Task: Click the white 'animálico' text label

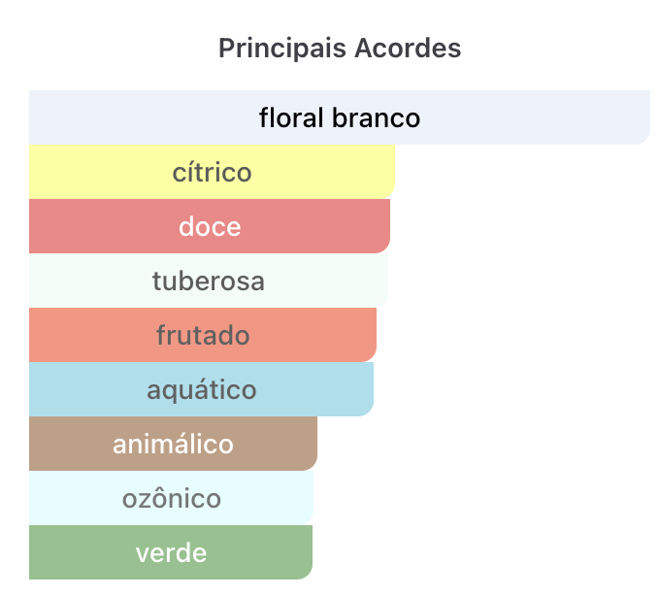Action: click(x=173, y=444)
